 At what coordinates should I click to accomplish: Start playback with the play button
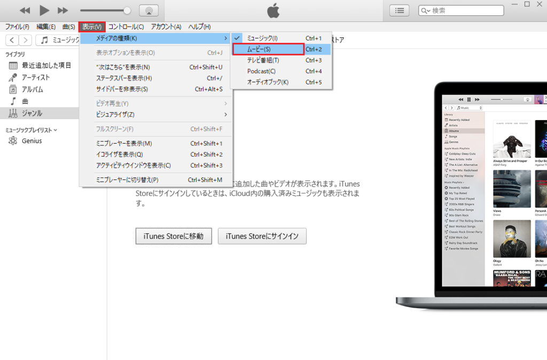pos(44,11)
